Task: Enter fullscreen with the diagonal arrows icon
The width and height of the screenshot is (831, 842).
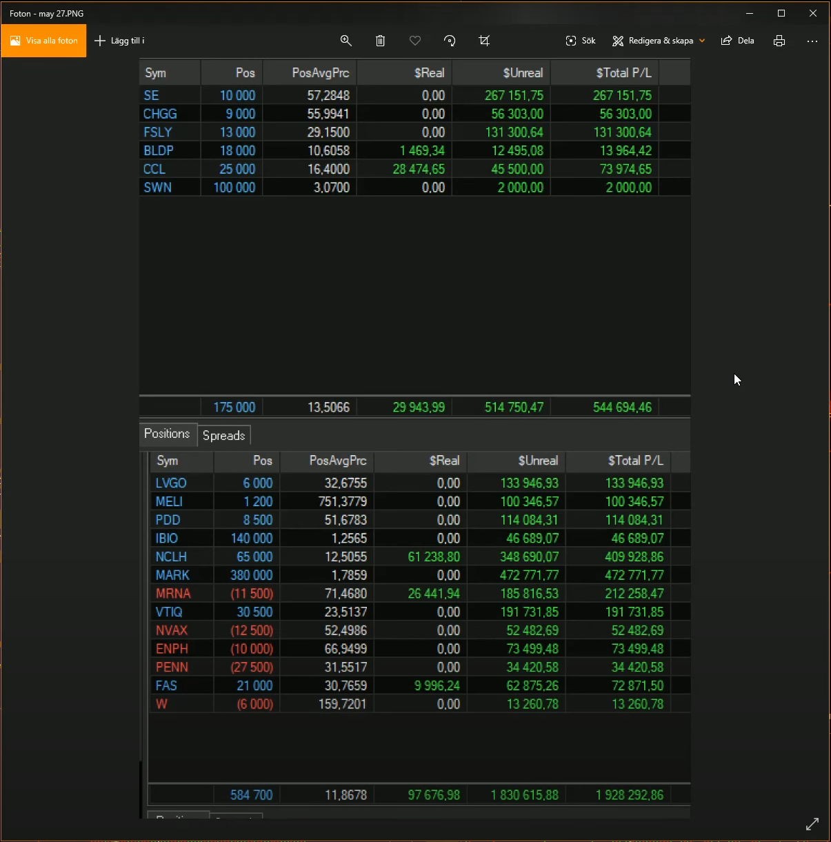Action: [812, 823]
